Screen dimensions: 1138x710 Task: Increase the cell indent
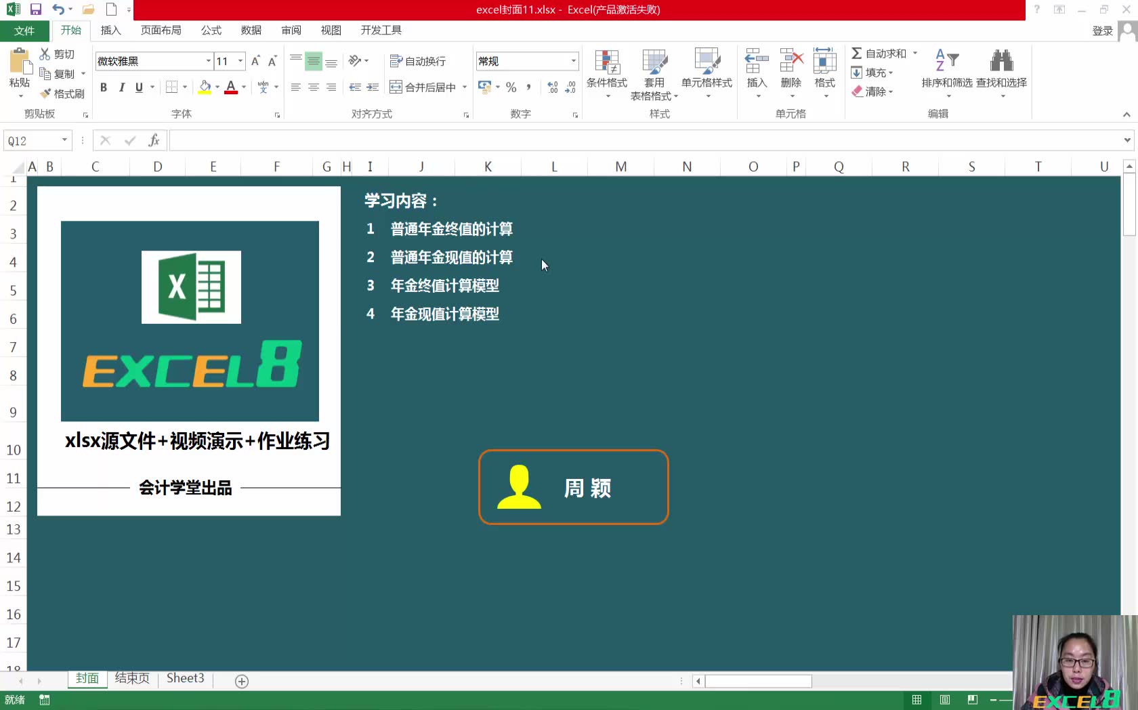[x=373, y=87]
